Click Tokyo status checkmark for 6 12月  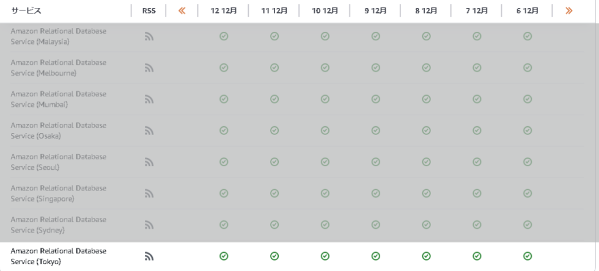click(x=527, y=256)
